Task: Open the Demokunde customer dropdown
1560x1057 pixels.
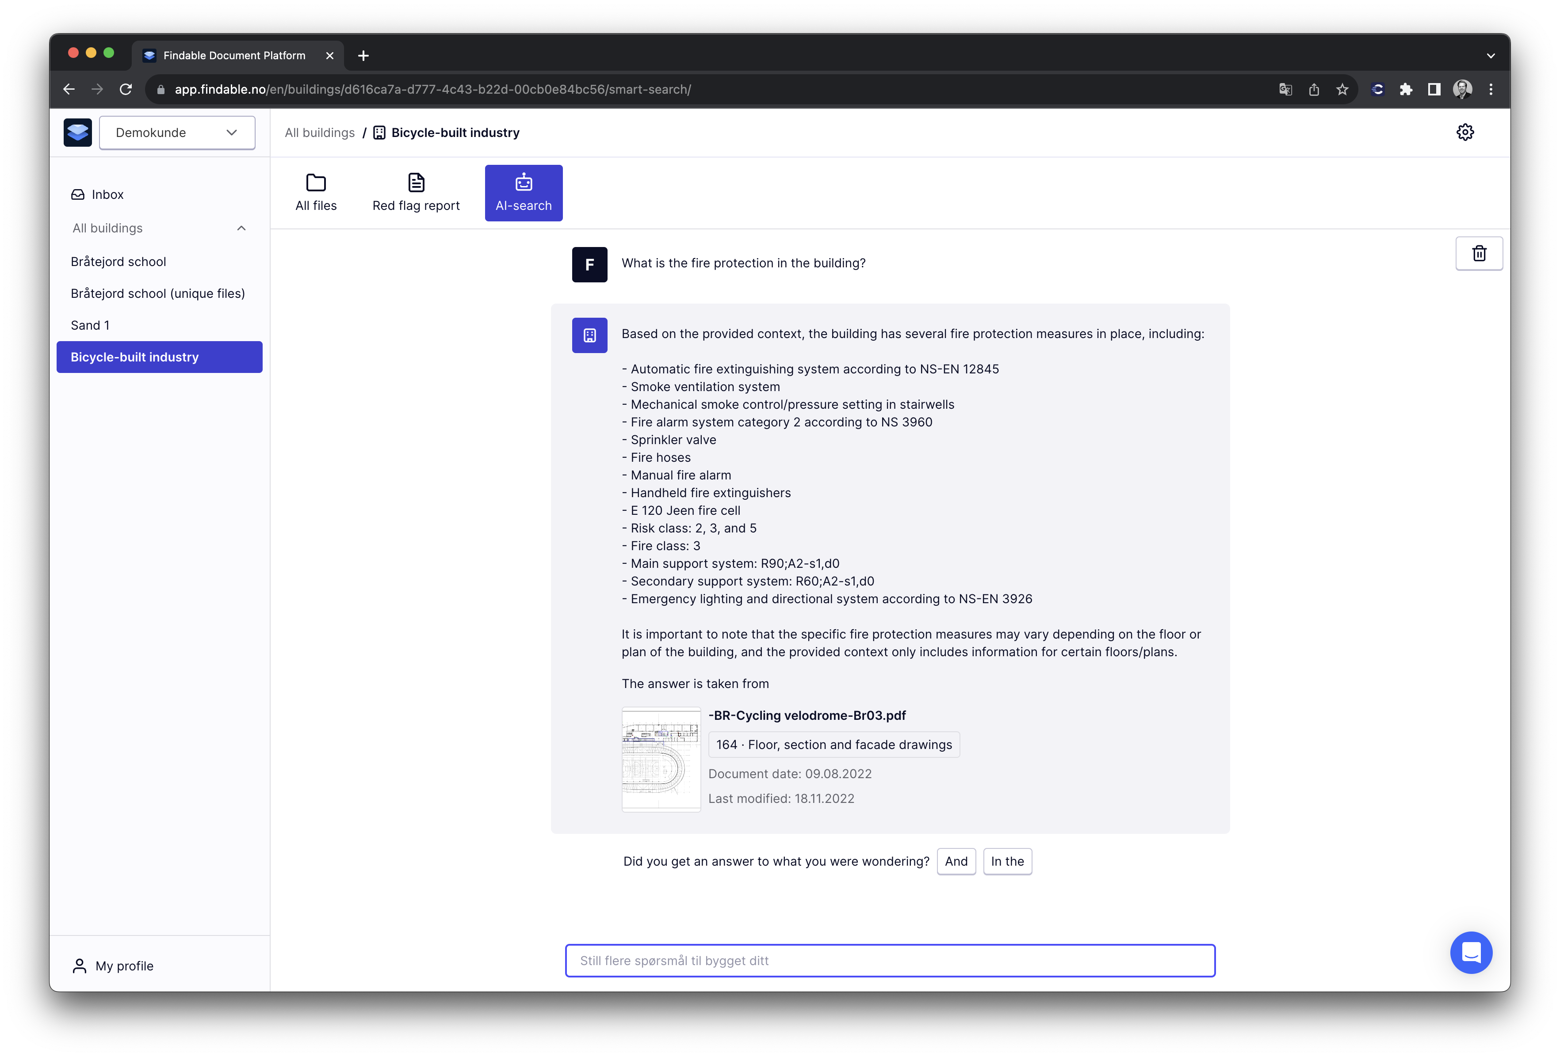Action: (176, 132)
